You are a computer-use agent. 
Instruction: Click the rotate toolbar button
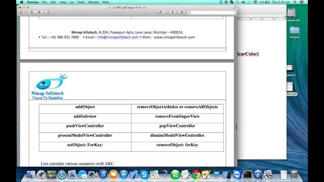pos(172,12)
